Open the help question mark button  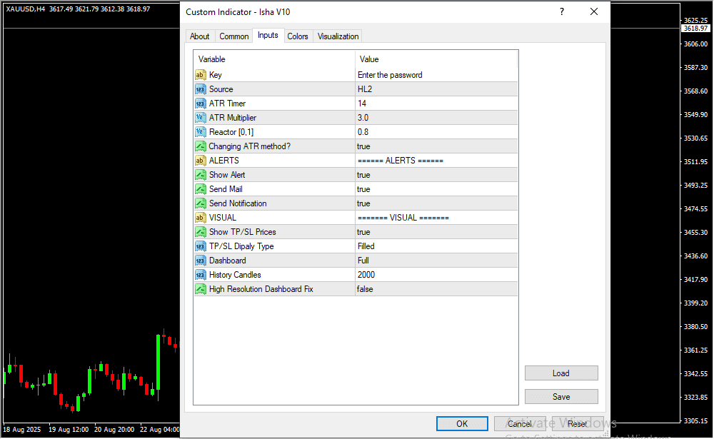click(x=562, y=12)
